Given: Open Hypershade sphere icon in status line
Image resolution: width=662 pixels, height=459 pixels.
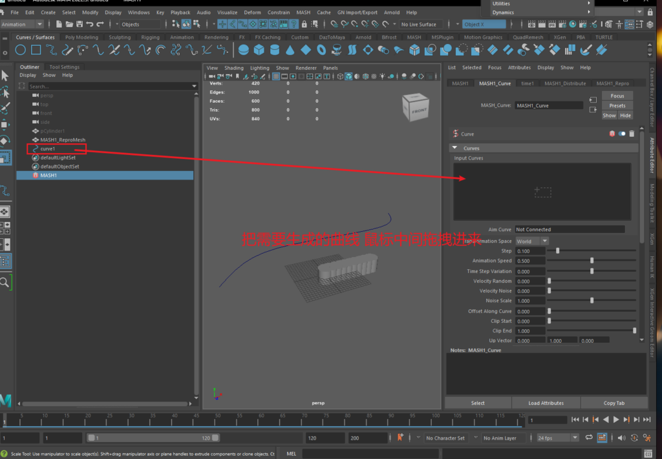Looking at the screenshot, I should [x=573, y=24].
